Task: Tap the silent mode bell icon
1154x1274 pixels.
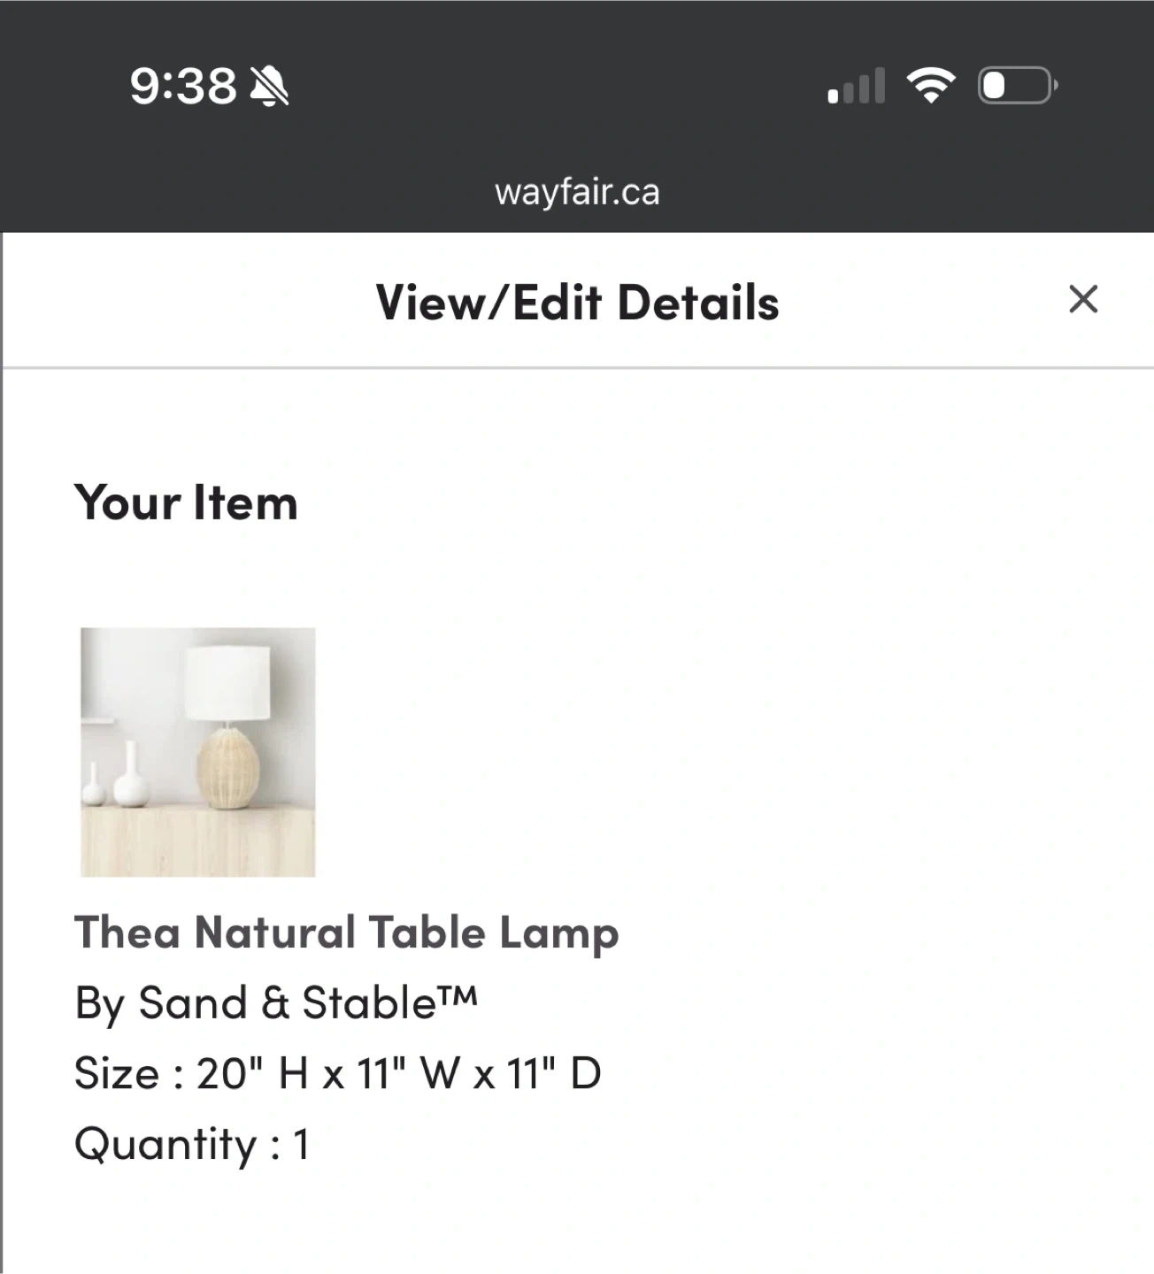Action: coord(270,87)
